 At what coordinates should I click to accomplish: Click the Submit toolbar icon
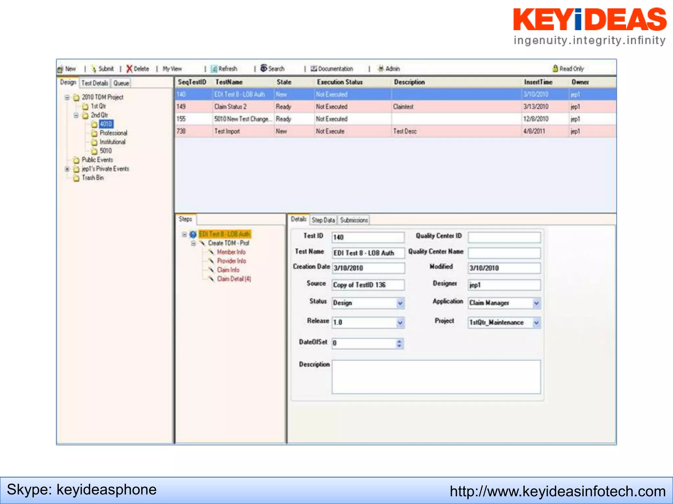tap(94, 69)
